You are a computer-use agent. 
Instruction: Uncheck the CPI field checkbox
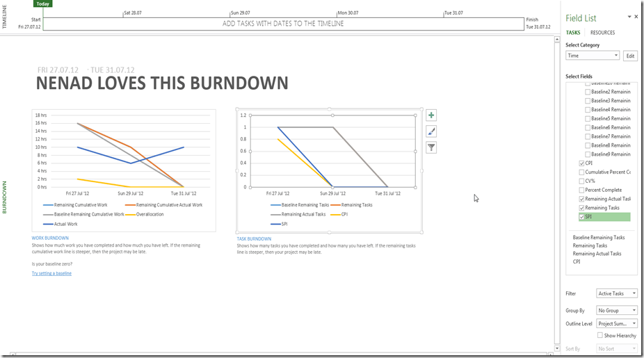(582, 163)
